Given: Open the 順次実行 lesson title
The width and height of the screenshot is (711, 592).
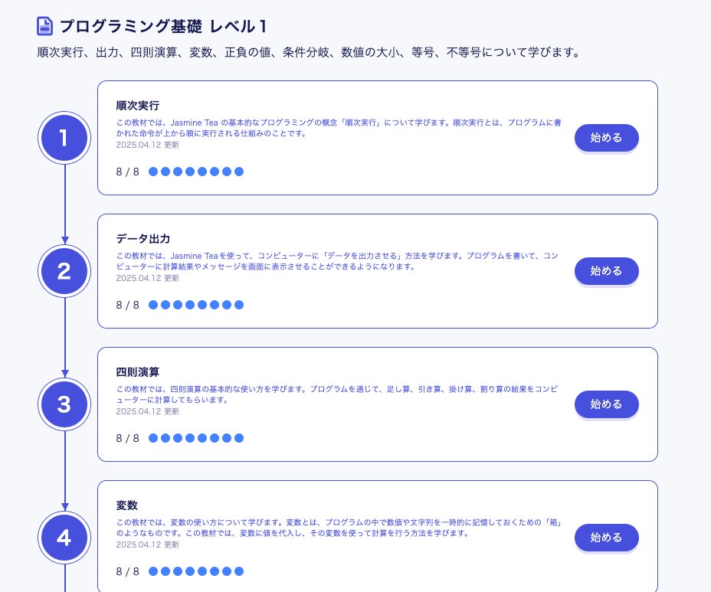Looking at the screenshot, I should tap(138, 106).
